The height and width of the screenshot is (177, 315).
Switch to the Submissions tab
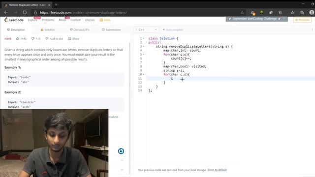(112, 29)
